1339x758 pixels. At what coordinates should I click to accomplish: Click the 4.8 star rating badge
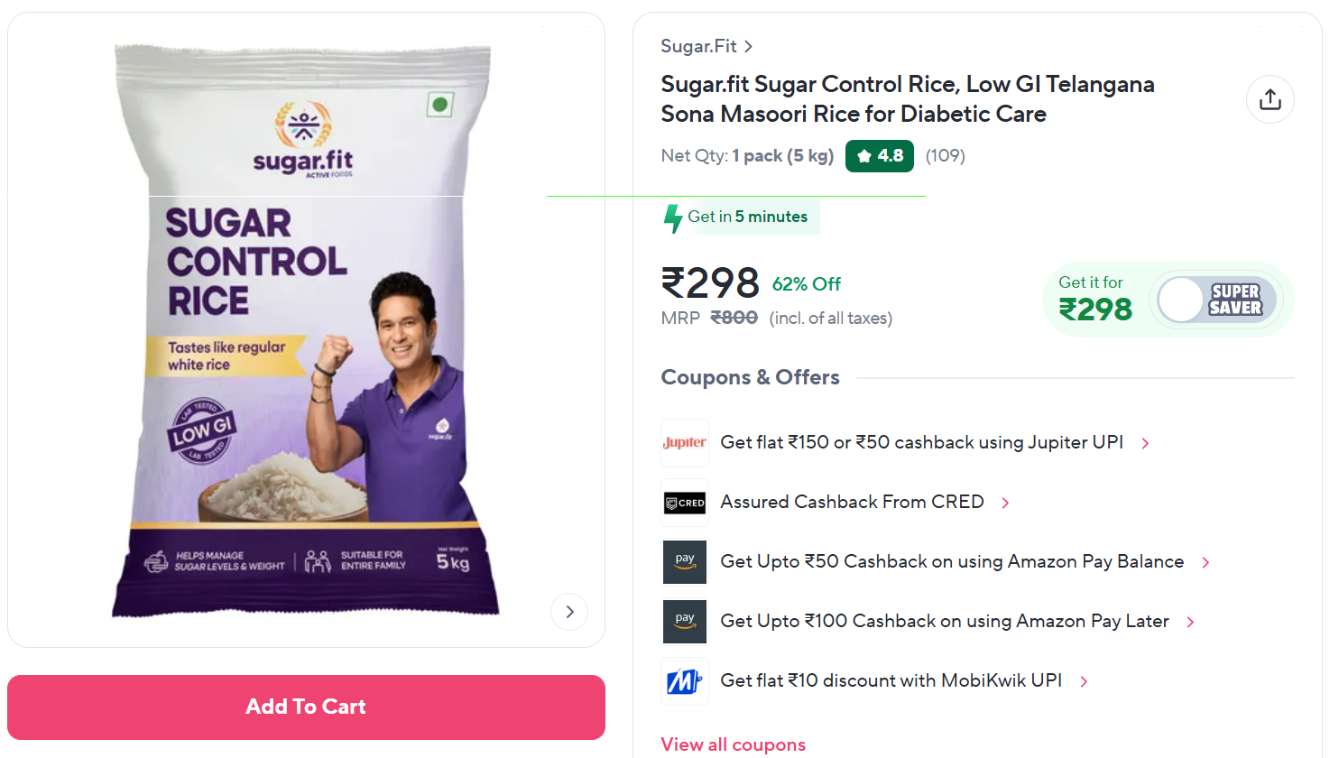point(879,156)
